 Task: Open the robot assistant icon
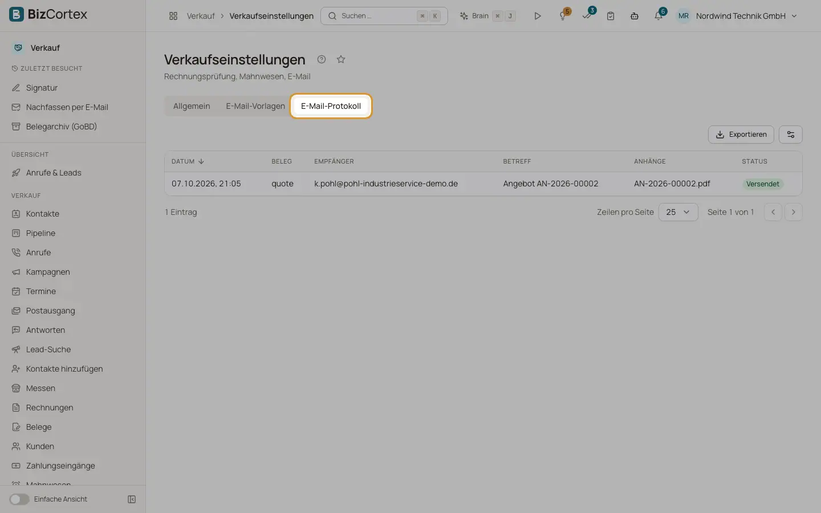click(635, 16)
